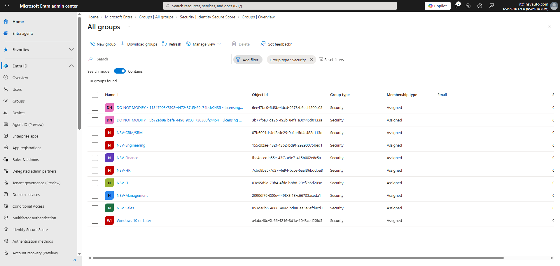Click the Enterprise apps icon in sidebar
This screenshot has height=266, width=560.
coord(6,136)
